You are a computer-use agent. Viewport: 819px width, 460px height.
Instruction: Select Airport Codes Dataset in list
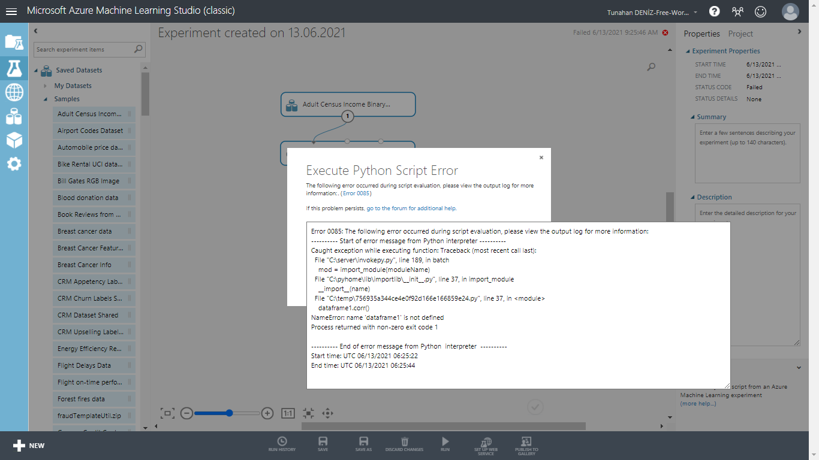tap(94, 131)
